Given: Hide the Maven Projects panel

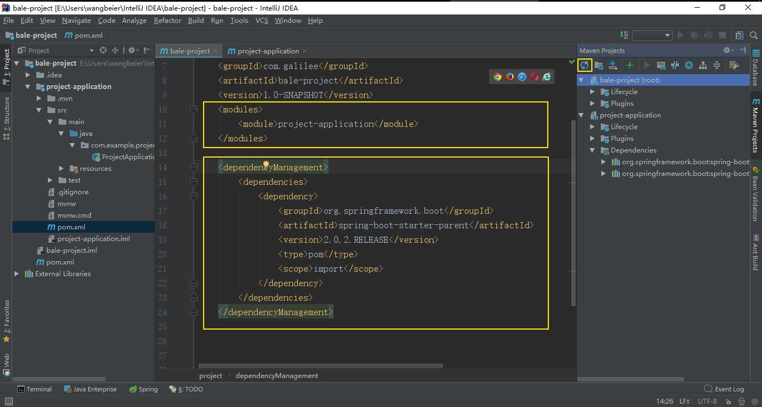Looking at the screenshot, I should pyautogui.click(x=742, y=50).
